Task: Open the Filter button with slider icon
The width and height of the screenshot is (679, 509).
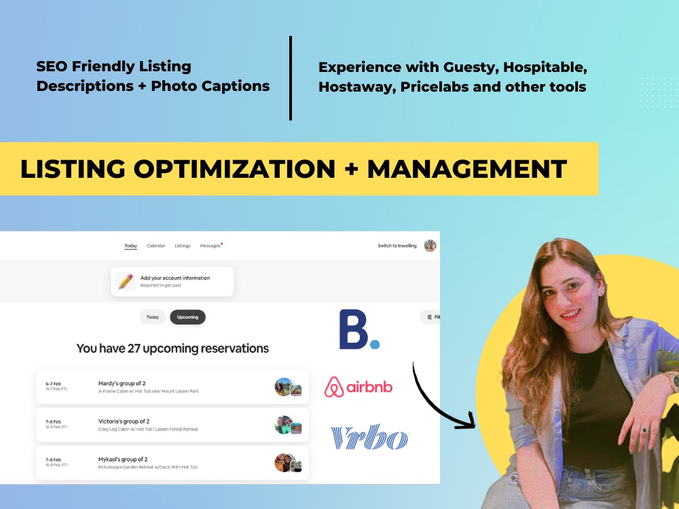Action: [431, 317]
